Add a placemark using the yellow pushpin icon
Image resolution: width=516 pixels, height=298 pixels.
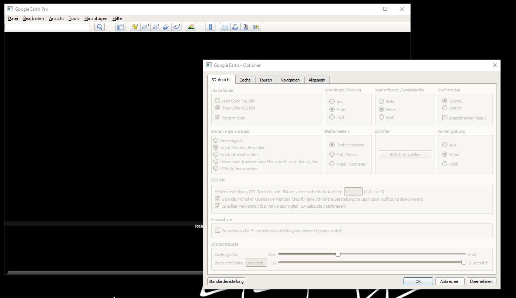(x=135, y=27)
